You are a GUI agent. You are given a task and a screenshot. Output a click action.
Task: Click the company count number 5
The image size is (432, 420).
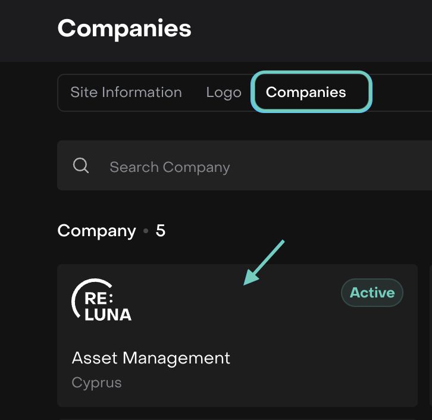pyautogui.click(x=161, y=231)
